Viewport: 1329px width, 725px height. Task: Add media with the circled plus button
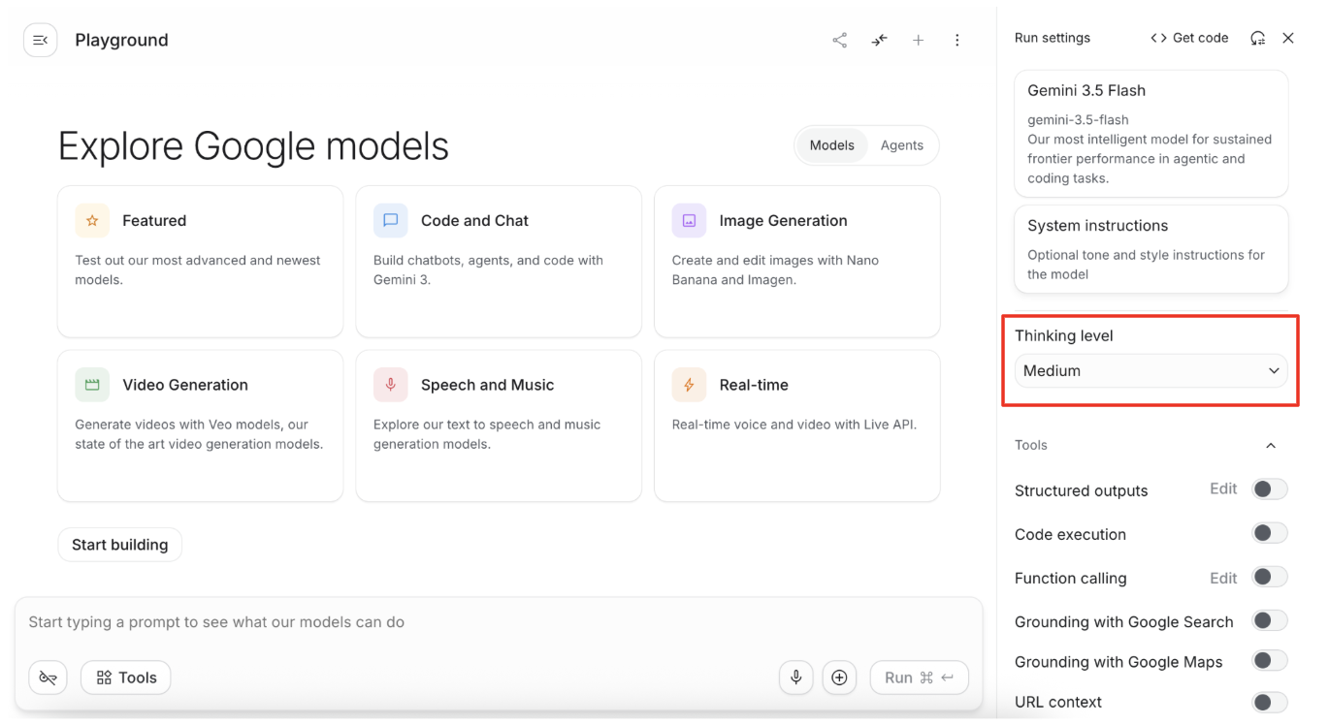pyautogui.click(x=839, y=678)
